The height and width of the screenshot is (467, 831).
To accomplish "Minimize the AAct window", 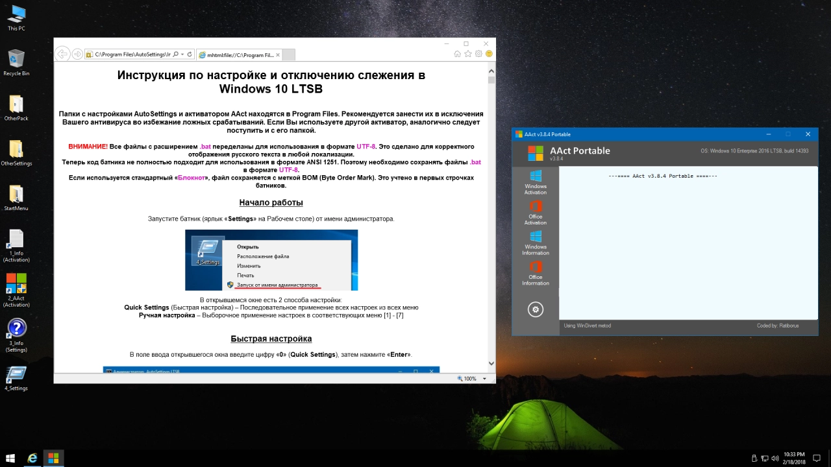I will click(769, 134).
